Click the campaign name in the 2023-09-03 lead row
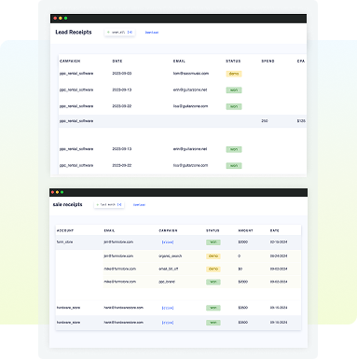Screen dimensions: 357x359 click(76, 74)
